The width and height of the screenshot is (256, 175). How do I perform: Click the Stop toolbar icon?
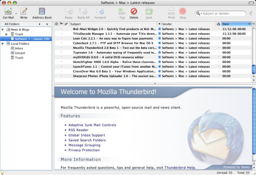183,11
